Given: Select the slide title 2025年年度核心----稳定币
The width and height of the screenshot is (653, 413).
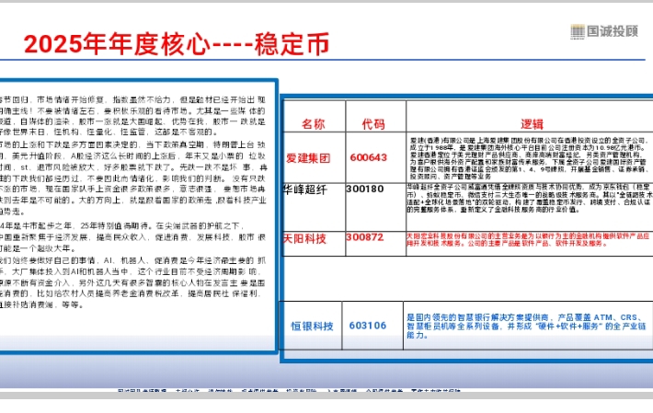Looking at the screenshot, I should [x=177, y=44].
